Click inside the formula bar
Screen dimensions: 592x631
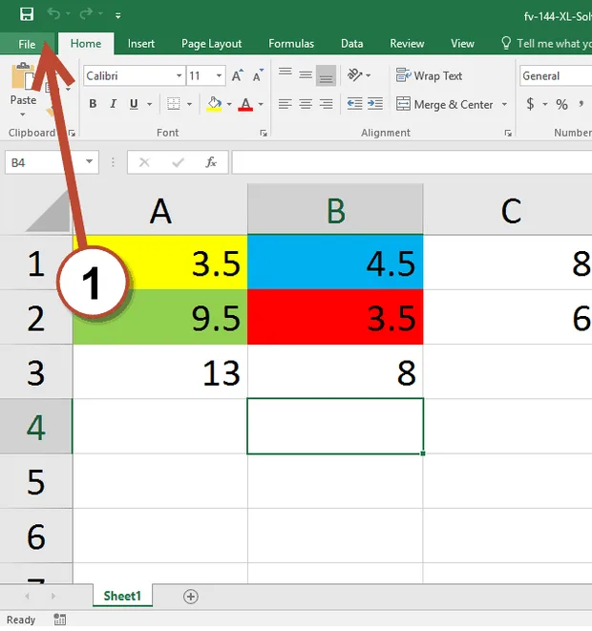(x=412, y=162)
